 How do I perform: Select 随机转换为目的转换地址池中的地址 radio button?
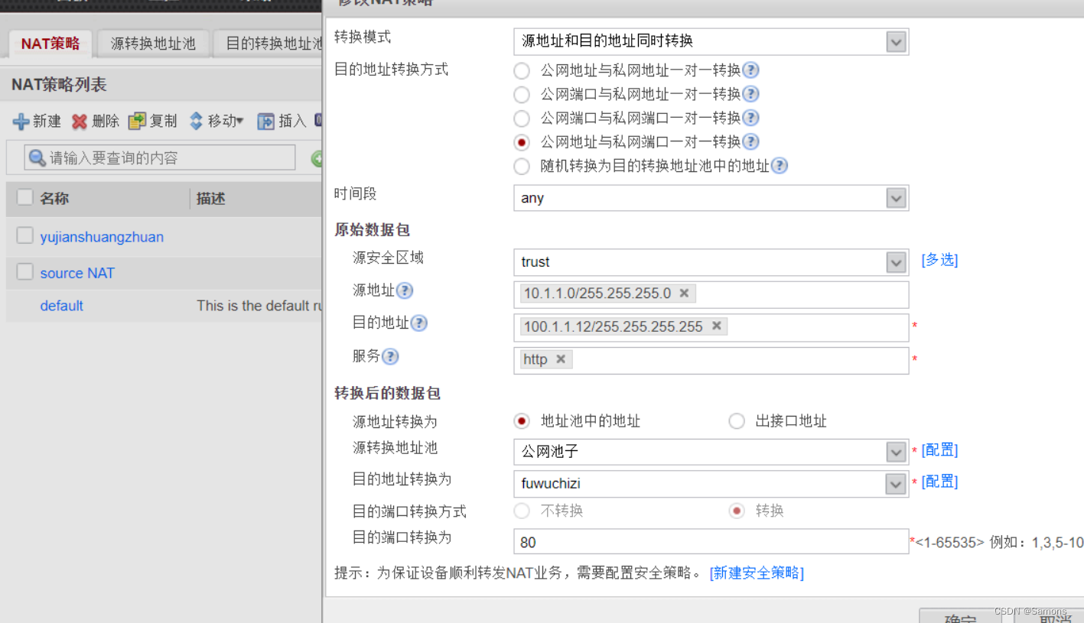(522, 166)
